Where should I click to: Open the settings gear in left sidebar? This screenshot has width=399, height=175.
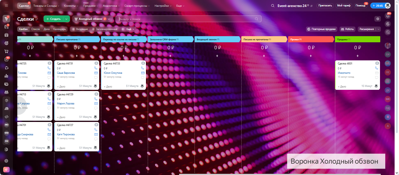[x=6, y=161]
